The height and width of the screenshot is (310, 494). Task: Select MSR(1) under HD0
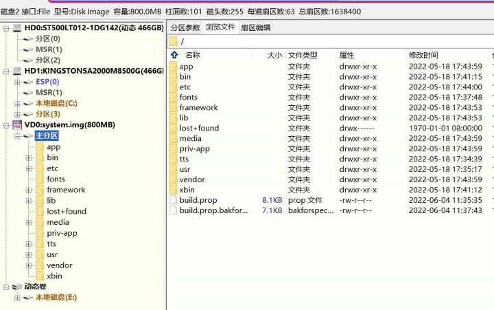(49, 49)
